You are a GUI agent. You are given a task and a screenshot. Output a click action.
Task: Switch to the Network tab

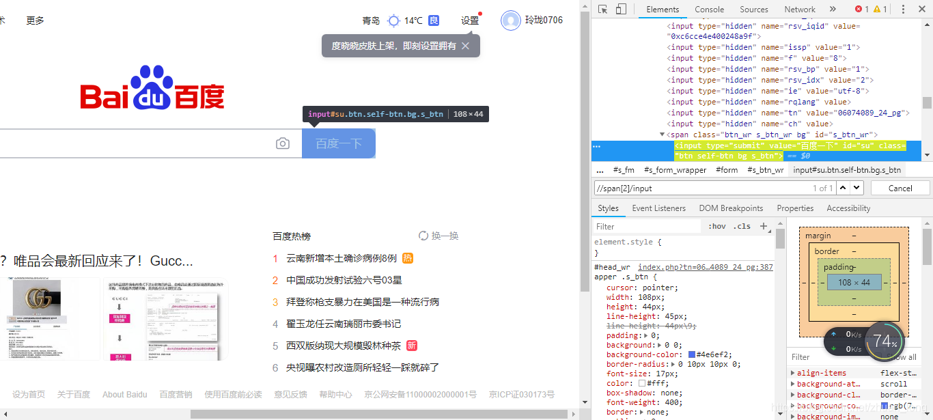pyautogui.click(x=800, y=10)
